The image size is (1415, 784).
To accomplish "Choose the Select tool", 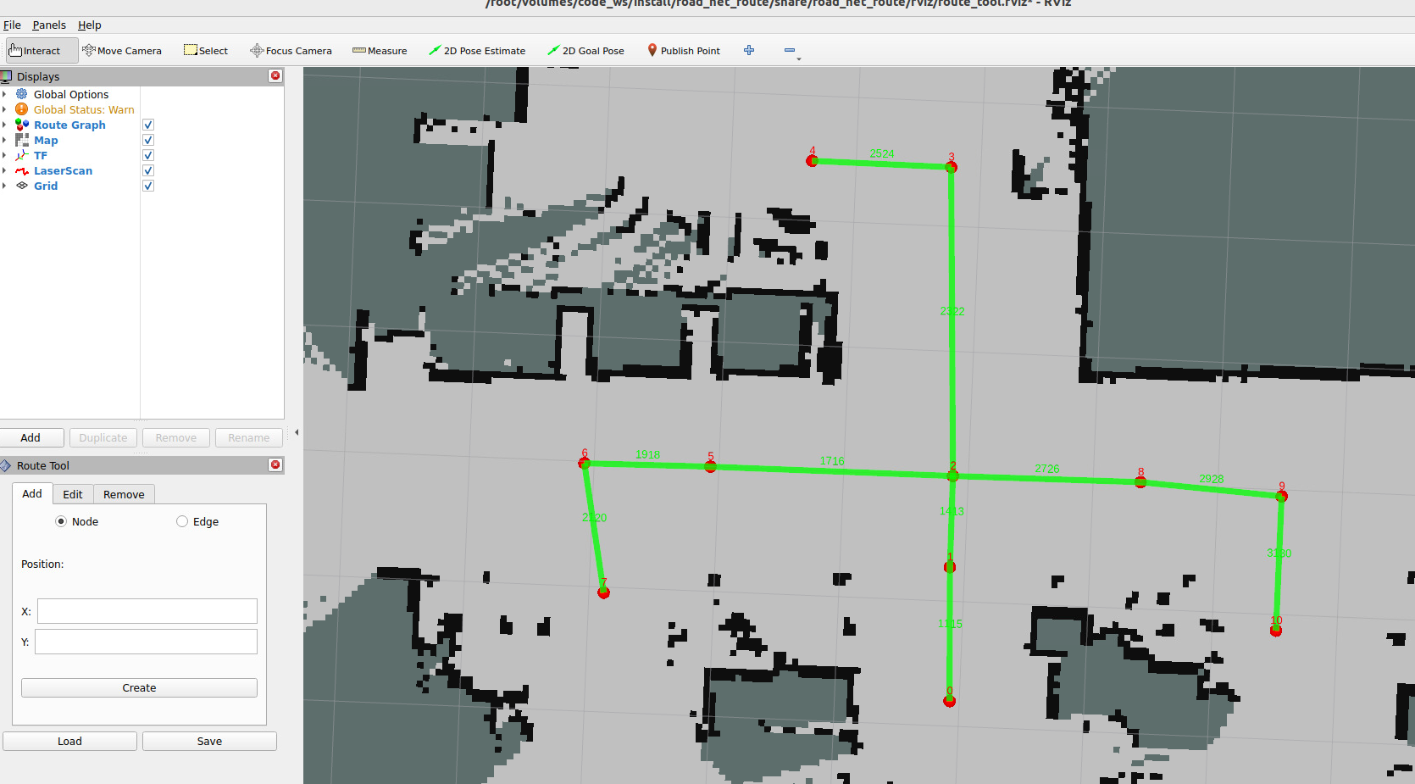I will (x=206, y=51).
